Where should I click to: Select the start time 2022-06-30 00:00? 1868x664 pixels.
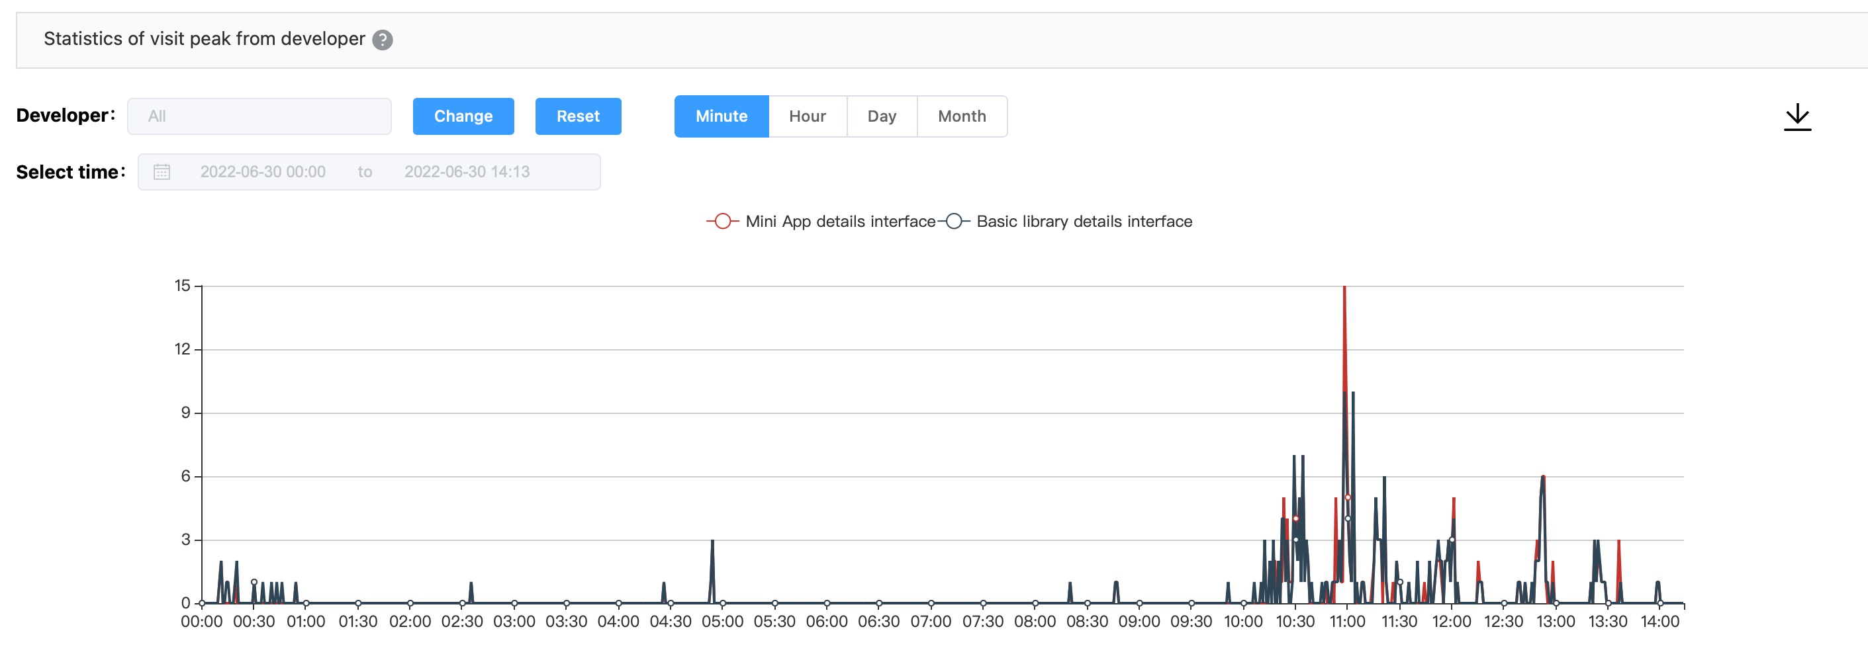pos(263,172)
